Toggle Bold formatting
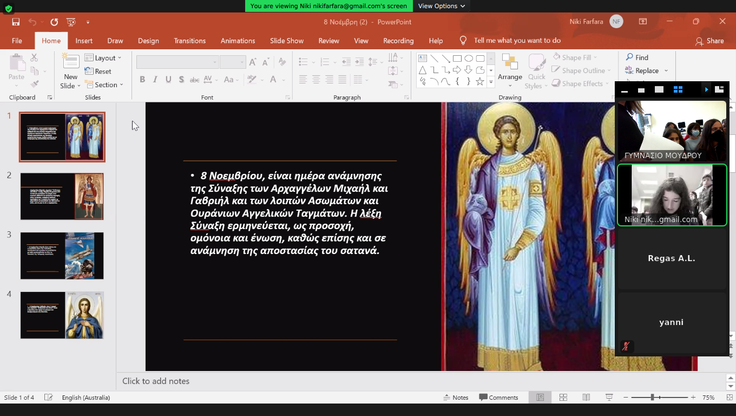The image size is (736, 416). coord(142,80)
